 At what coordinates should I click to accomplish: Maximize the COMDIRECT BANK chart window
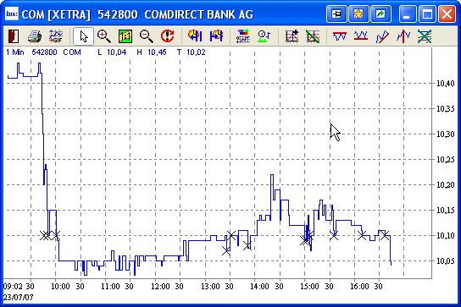coord(427,14)
